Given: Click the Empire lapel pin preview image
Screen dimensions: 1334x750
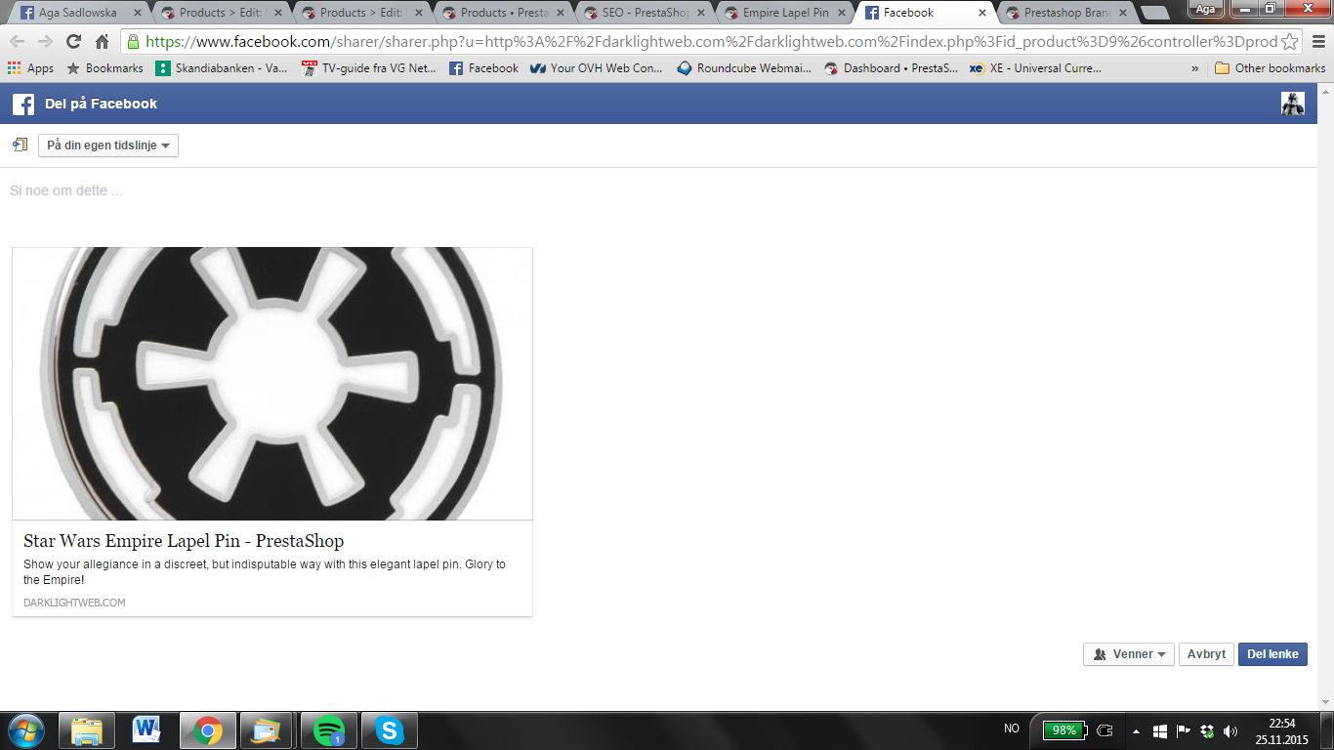Looking at the screenshot, I should (x=272, y=384).
